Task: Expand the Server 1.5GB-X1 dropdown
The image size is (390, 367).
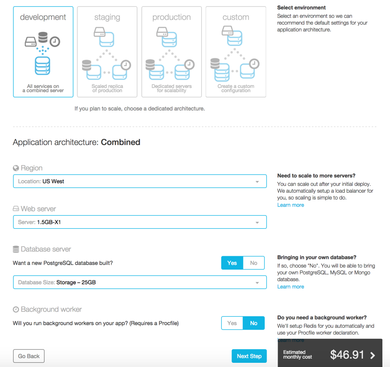Action: pos(140,222)
